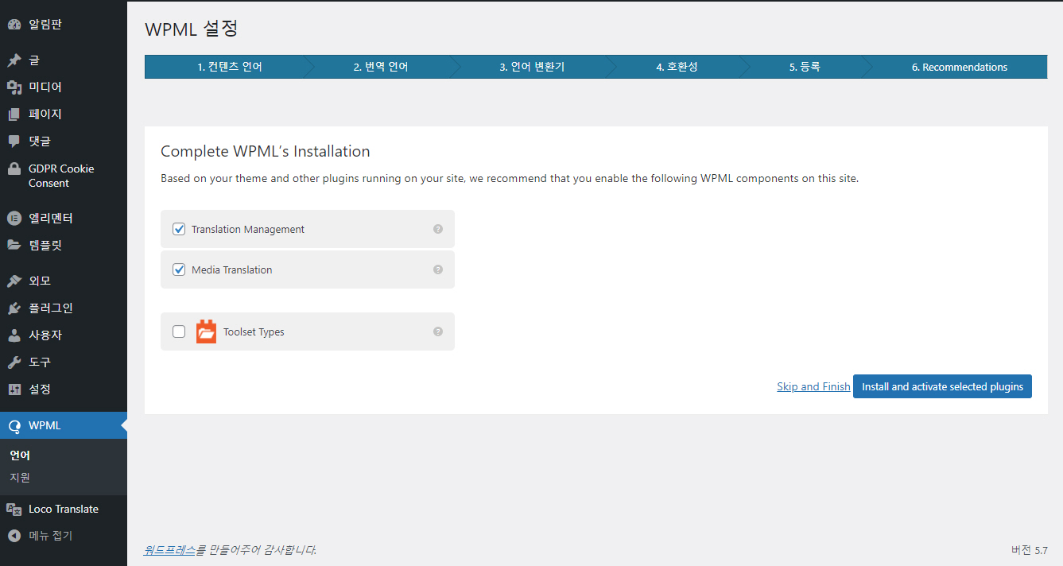Click the dashboard gauge icon next to 알림판
Viewport: 1063px width, 566px height.
(14, 25)
